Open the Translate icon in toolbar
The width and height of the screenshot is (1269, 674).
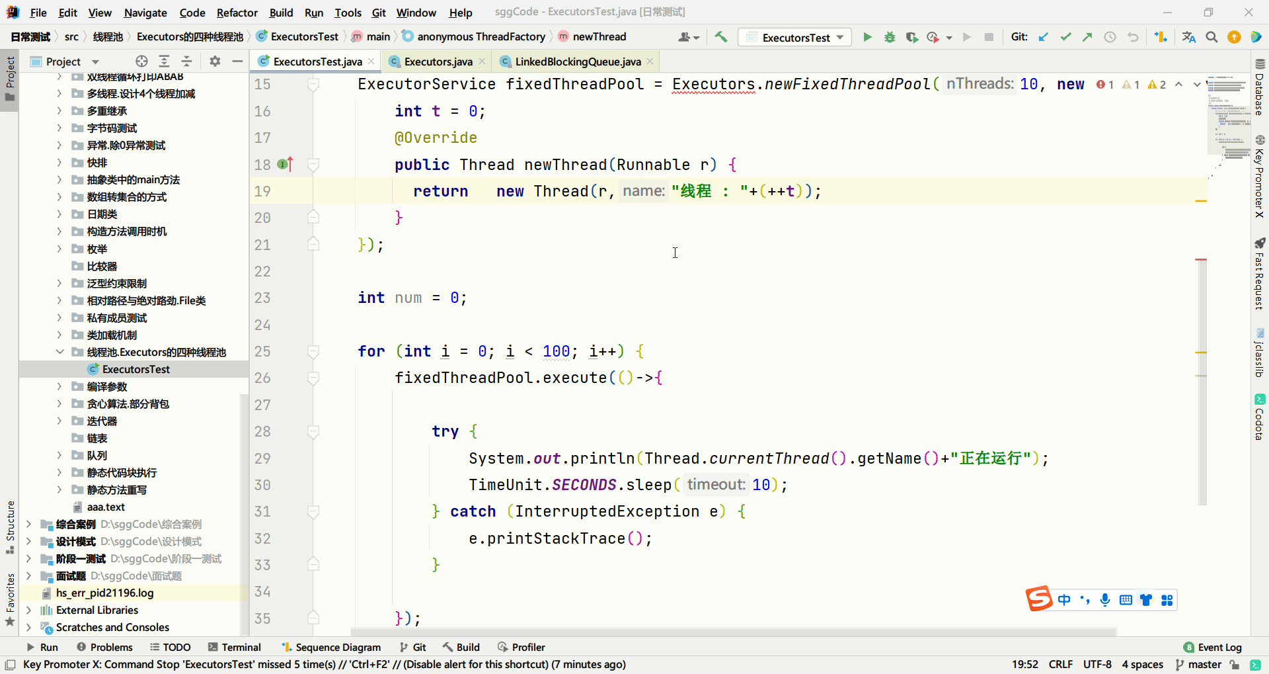pos(1189,37)
